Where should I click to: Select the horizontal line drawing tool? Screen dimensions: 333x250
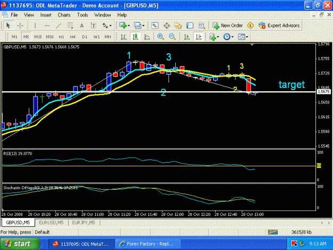click(x=47, y=26)
